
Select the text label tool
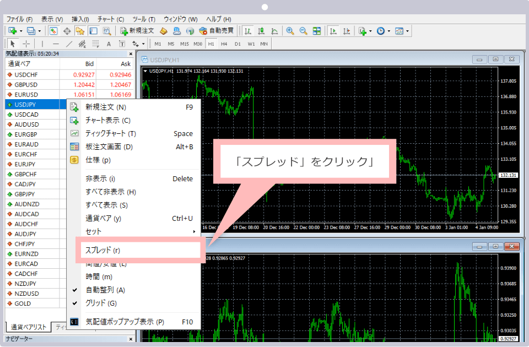[x=109, y=44]
